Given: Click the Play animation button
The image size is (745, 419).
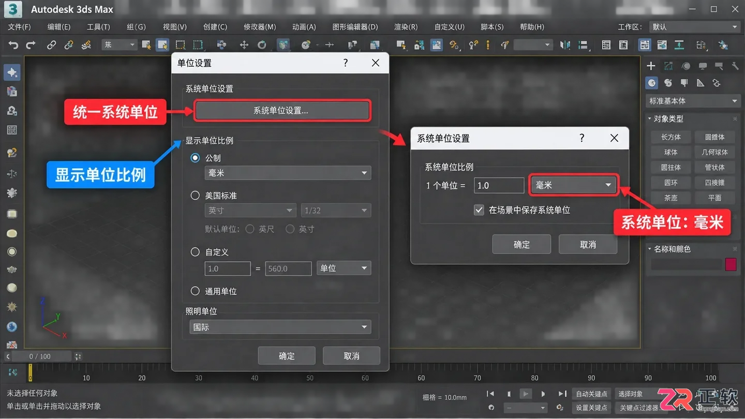Looking at the screenshot, I should tap(526, 394).
